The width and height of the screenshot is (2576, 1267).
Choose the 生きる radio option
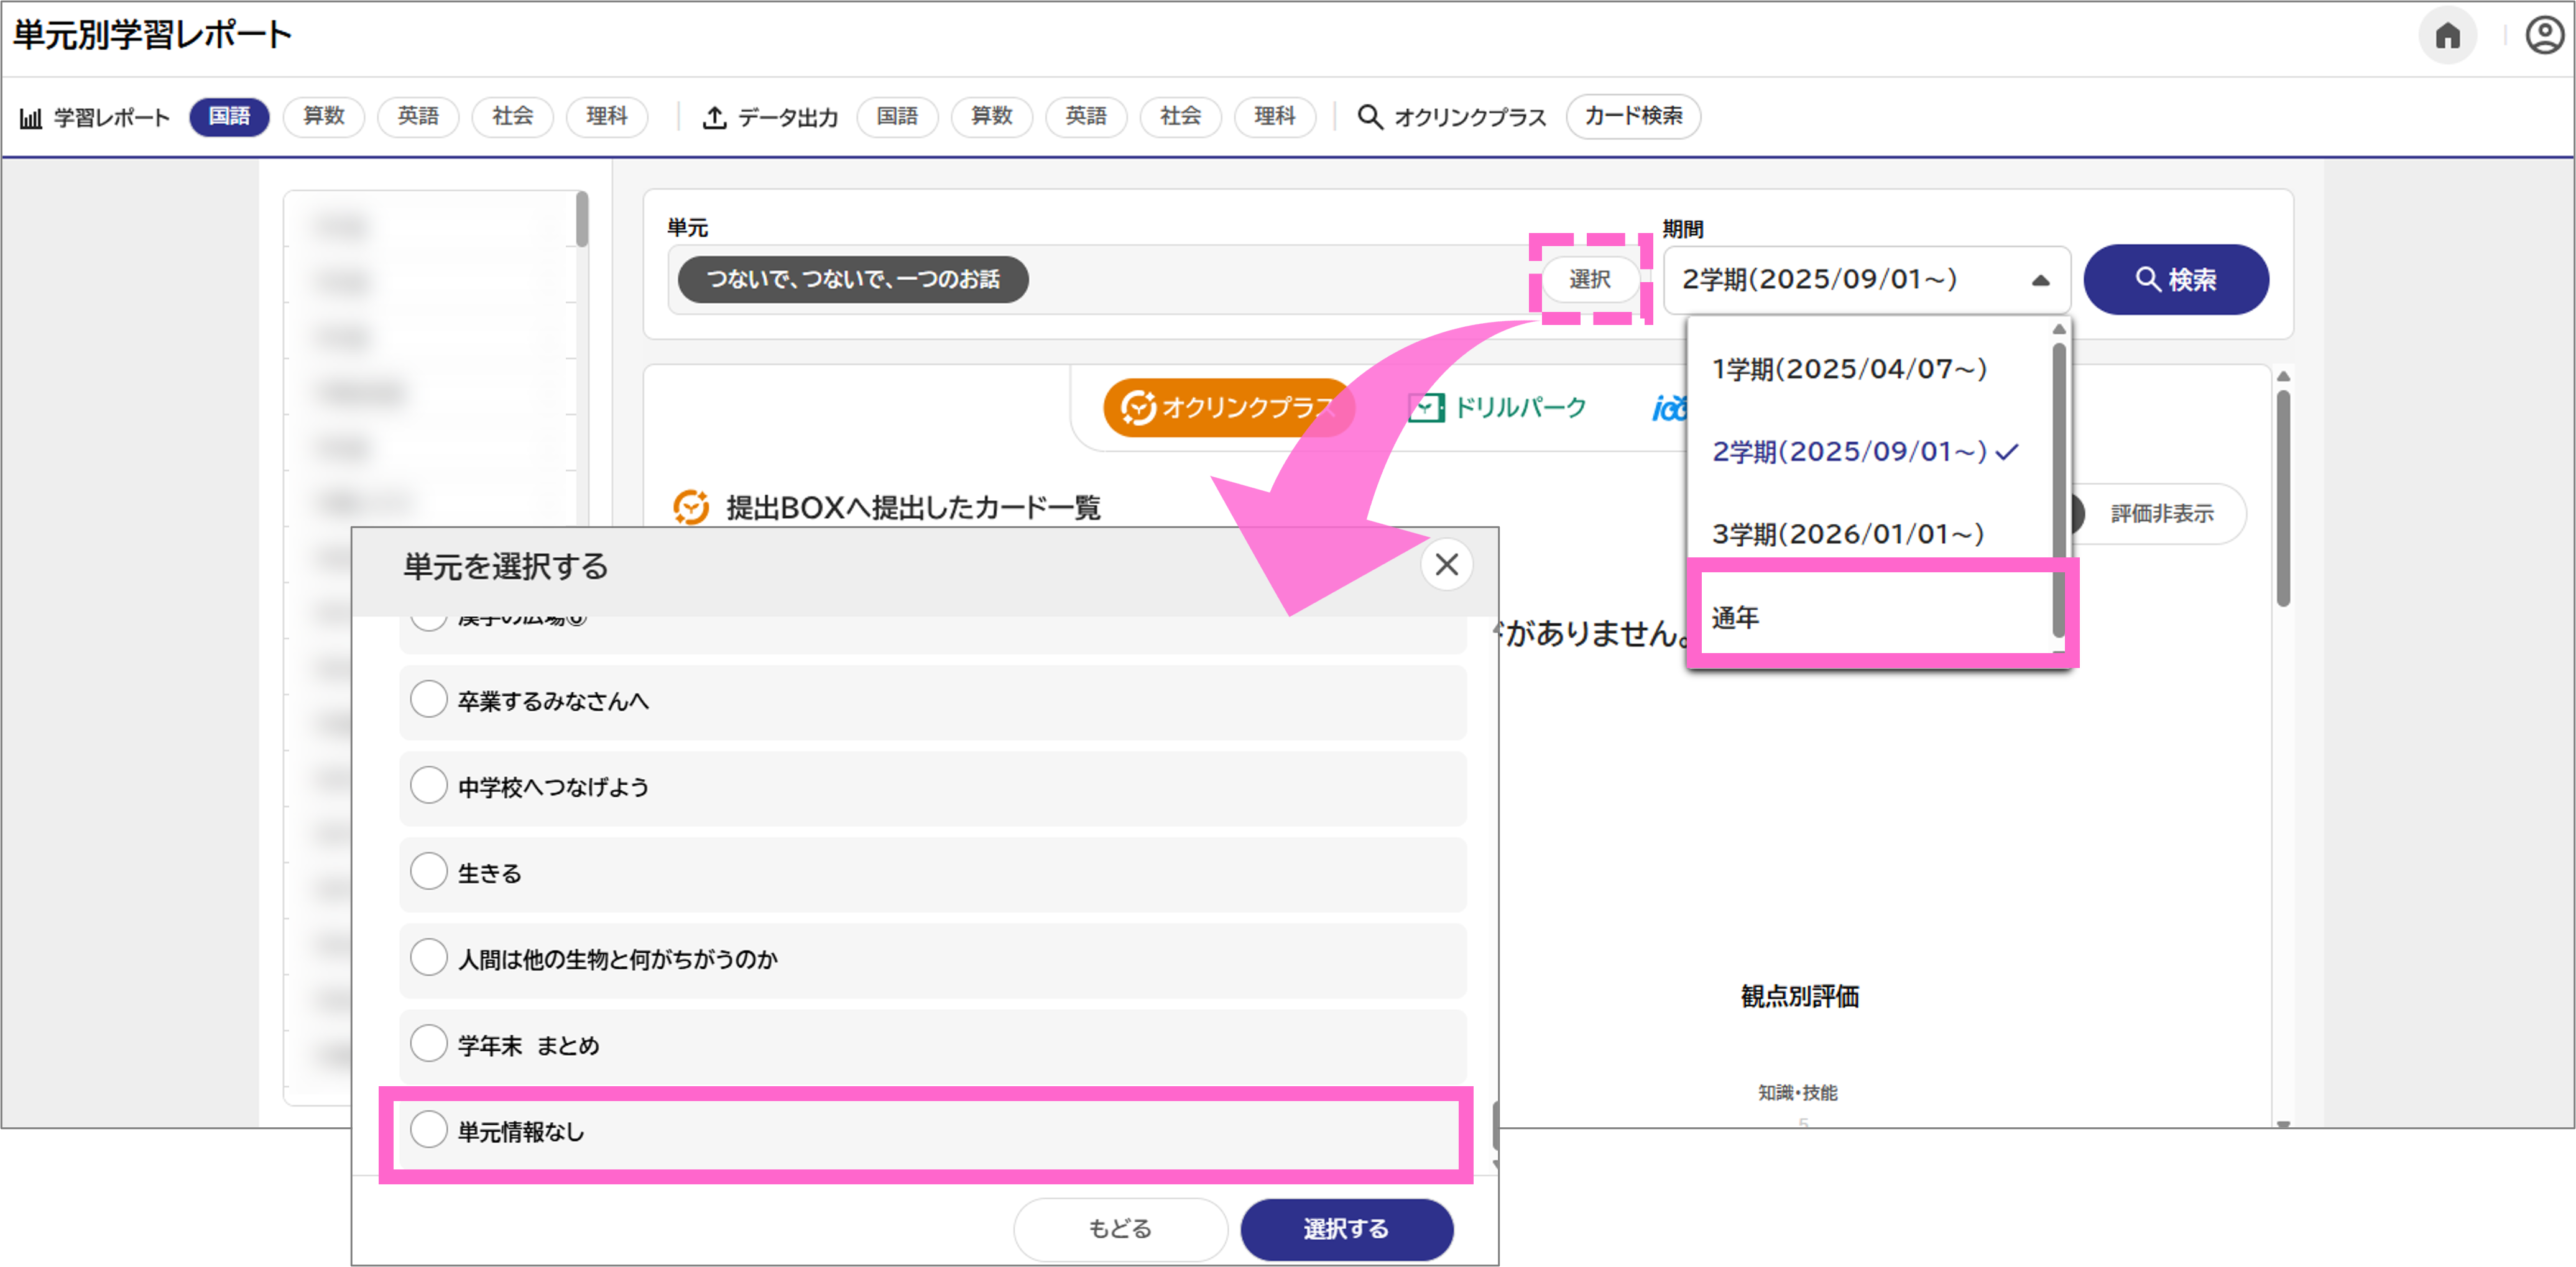pos(430,871)
